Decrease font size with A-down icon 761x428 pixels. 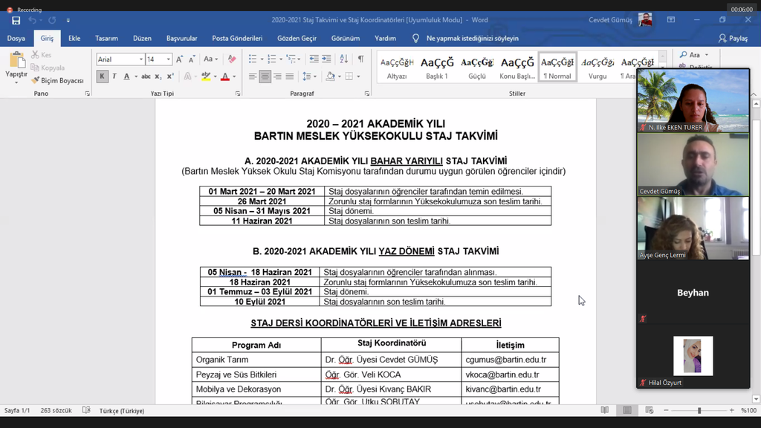tap(192, 59)
